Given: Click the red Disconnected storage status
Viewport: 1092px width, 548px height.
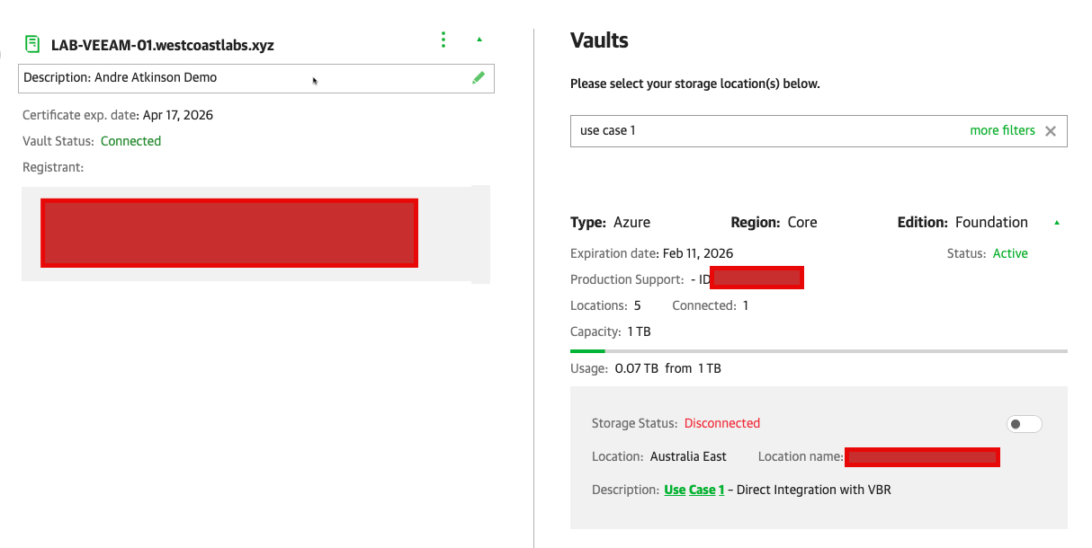Looking at the screenshot, I should click(x=721, y=423).
